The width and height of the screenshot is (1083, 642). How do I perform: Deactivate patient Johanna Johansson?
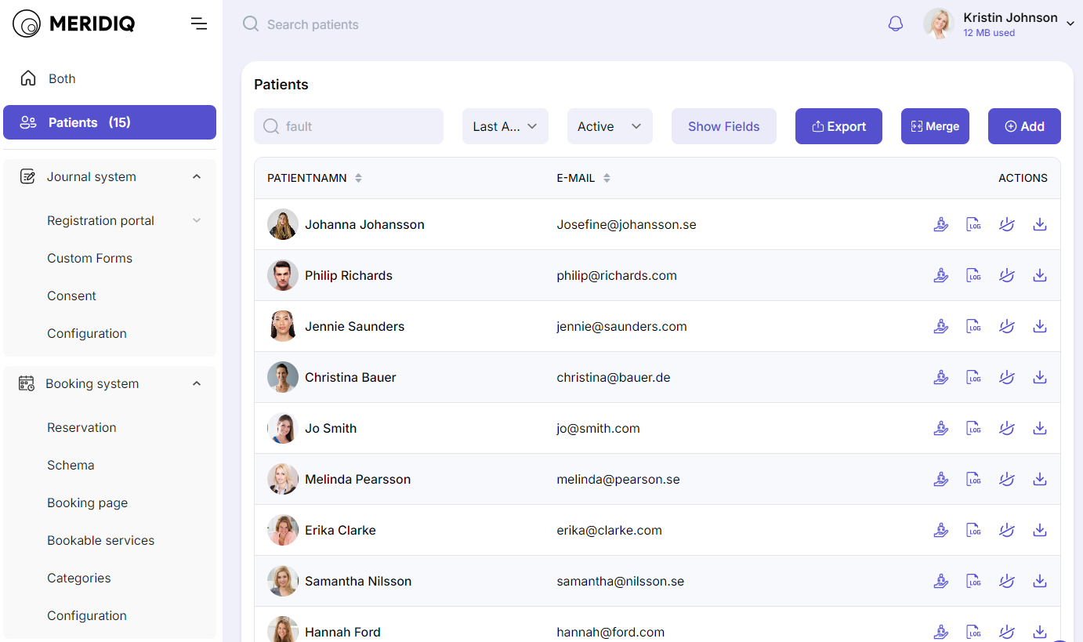(x=1007, y=224)
